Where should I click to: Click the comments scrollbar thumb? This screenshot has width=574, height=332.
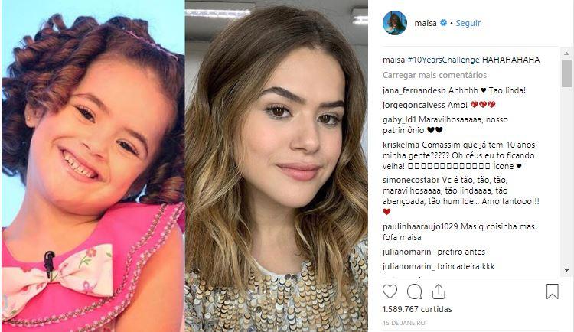pos(566,73)
